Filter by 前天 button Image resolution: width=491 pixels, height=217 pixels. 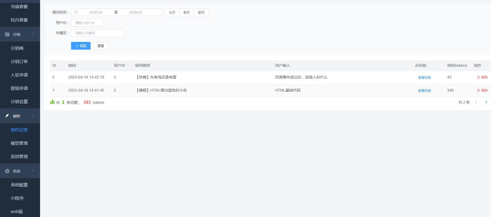point(201,13)
